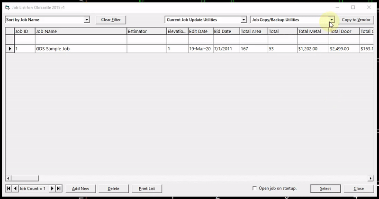Click the Job Name filter field

tap(81, 39)
